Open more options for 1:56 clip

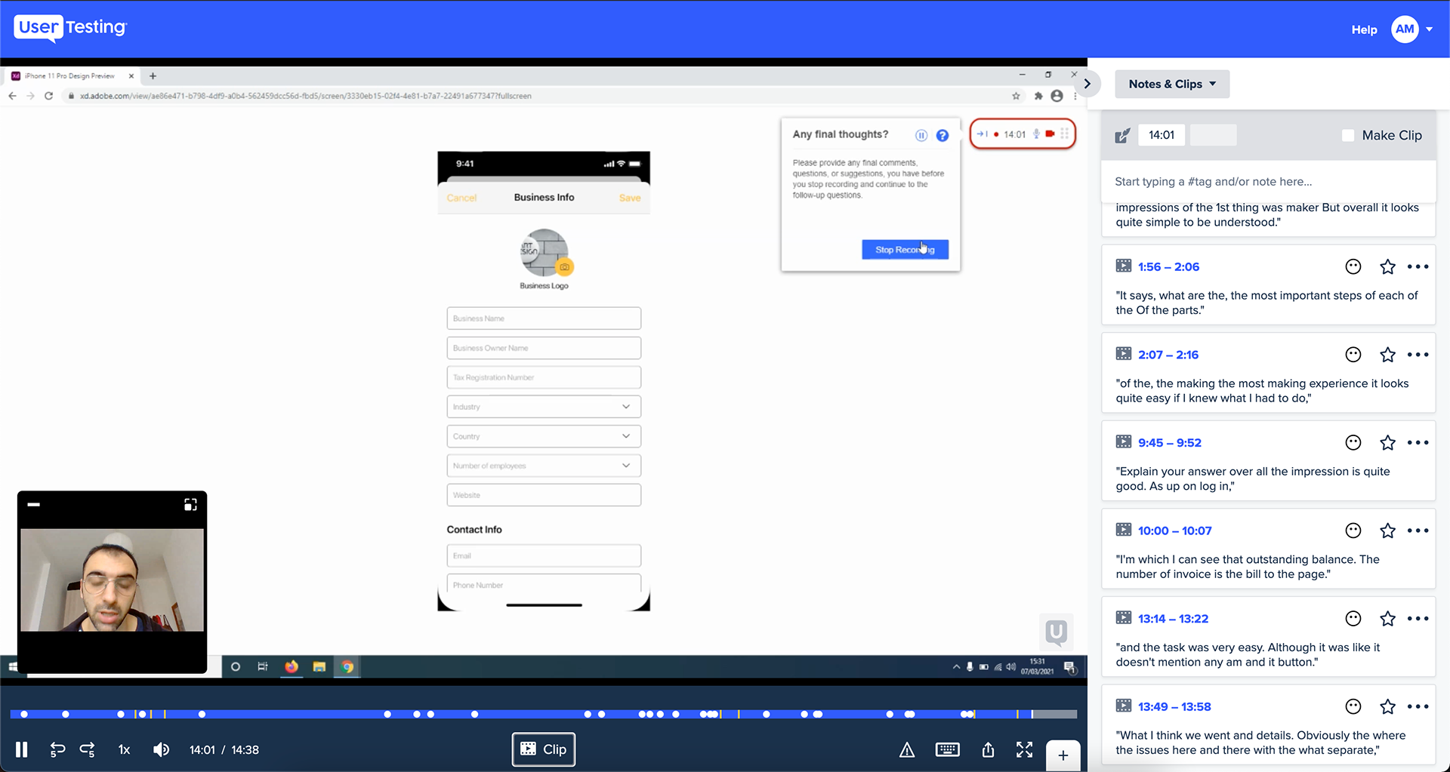pyautogui.click(x=1418, y=266)
